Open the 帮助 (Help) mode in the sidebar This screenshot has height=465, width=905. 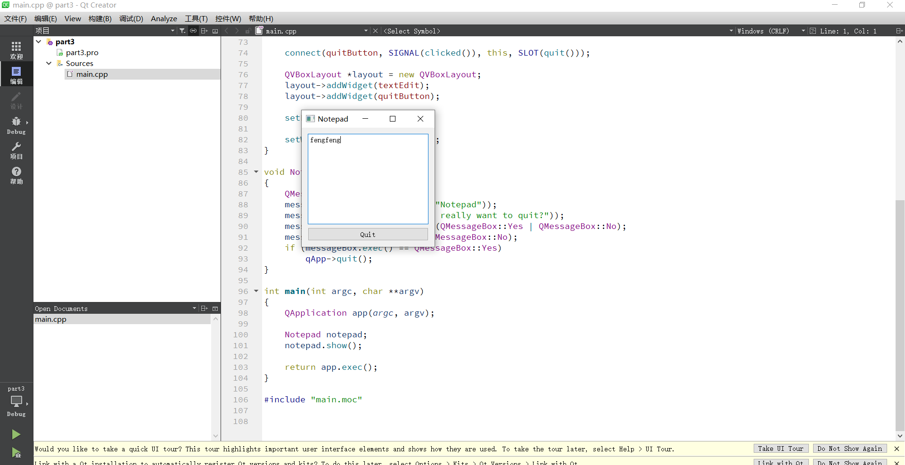[16, 175]
